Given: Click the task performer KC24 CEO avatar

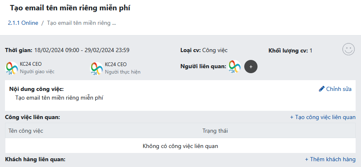Looking at the screenshot, I should [96, 68].
